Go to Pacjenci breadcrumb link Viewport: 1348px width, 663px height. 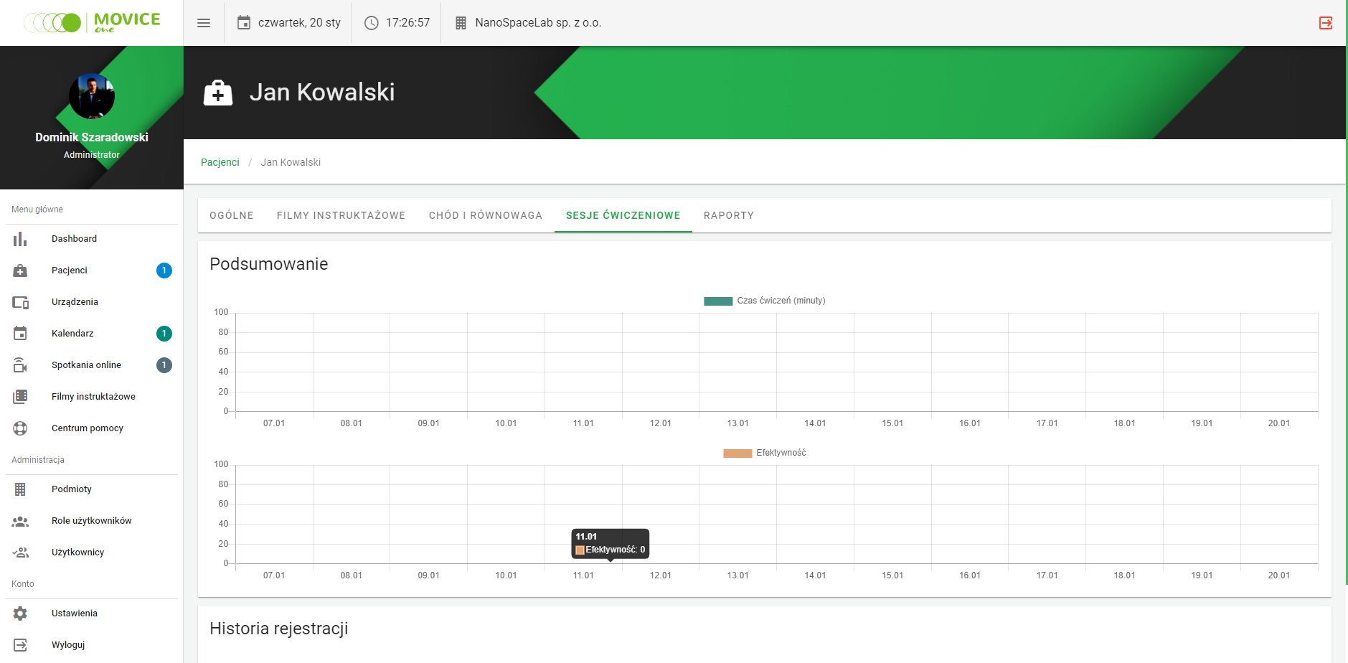click(x=220, y=162)
